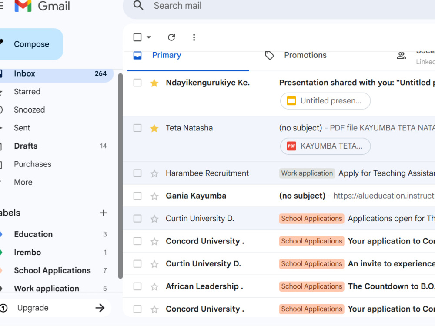435x326 pixels.
Task: Tick Curtin University 'Applications open' checkbox
Action: click(137, 219)
